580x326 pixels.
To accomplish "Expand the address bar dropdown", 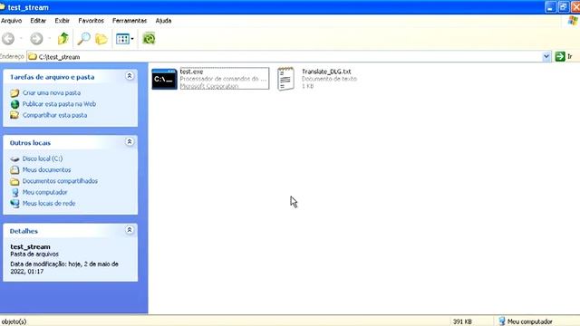I will click(546, 56).
